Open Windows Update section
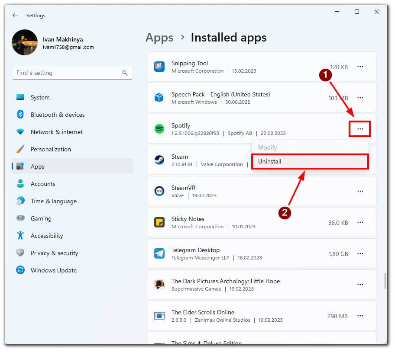395x352 pixels. point(73,271)
